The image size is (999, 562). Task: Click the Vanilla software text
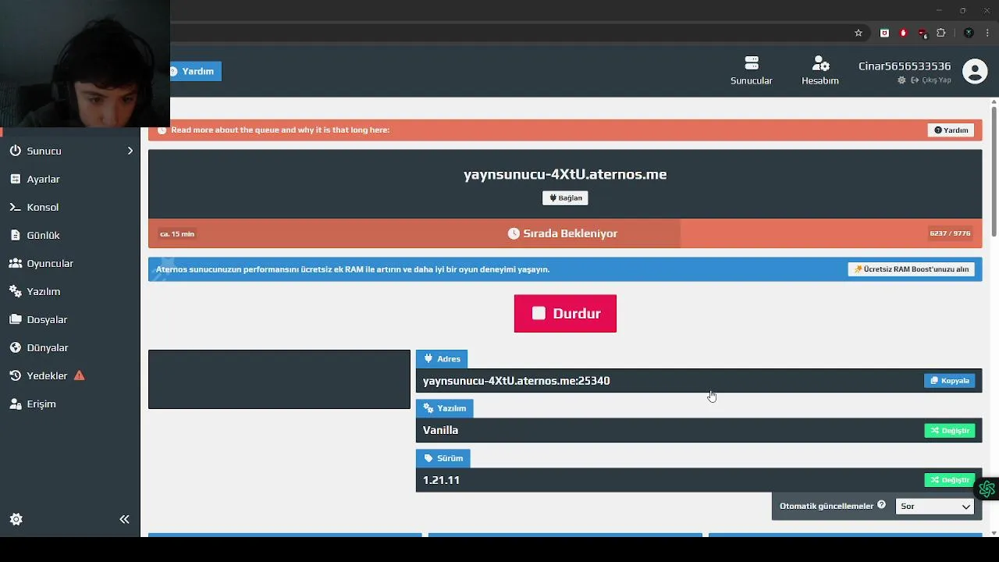(x=440, y=430)
